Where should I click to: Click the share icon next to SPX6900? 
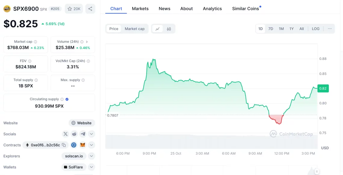click(90, 9)
